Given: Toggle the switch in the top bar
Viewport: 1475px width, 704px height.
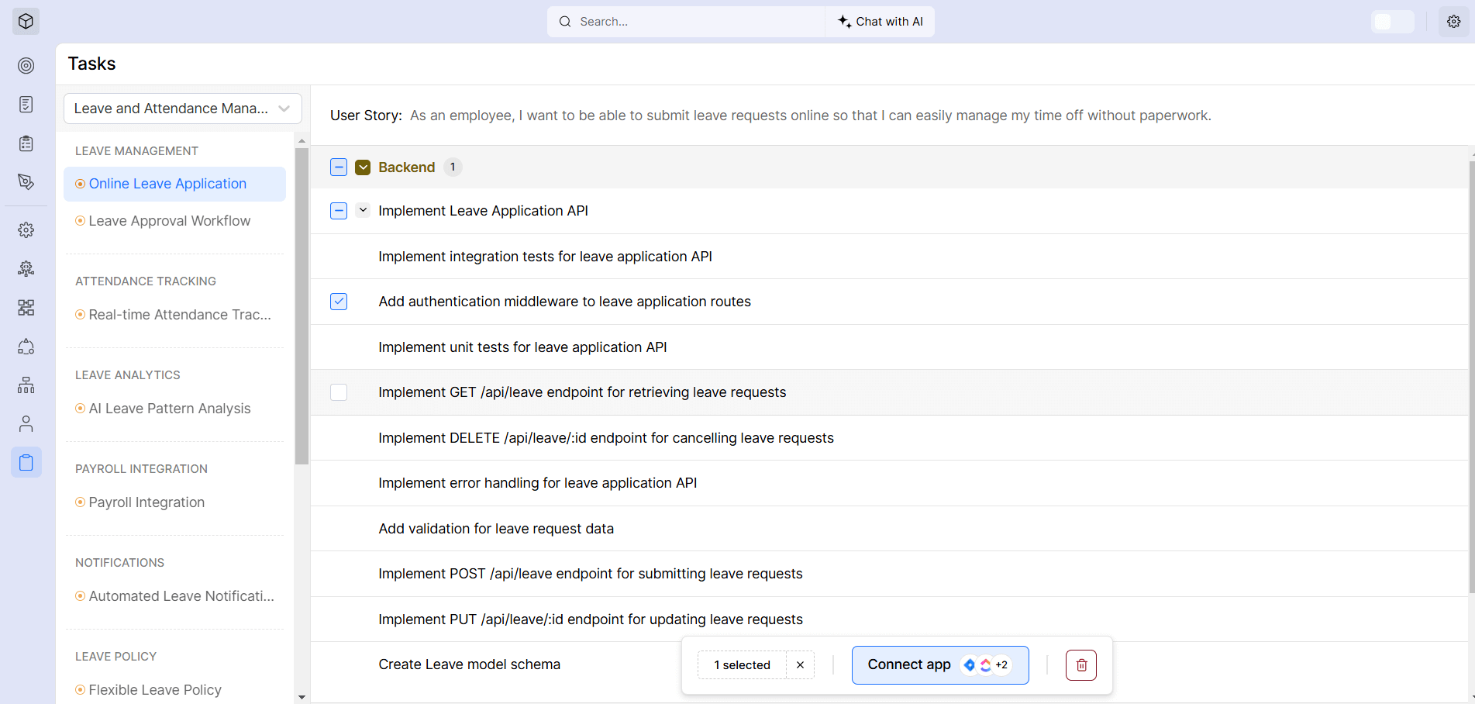Looking at the screenshot, I should (x=1392, y=22).
